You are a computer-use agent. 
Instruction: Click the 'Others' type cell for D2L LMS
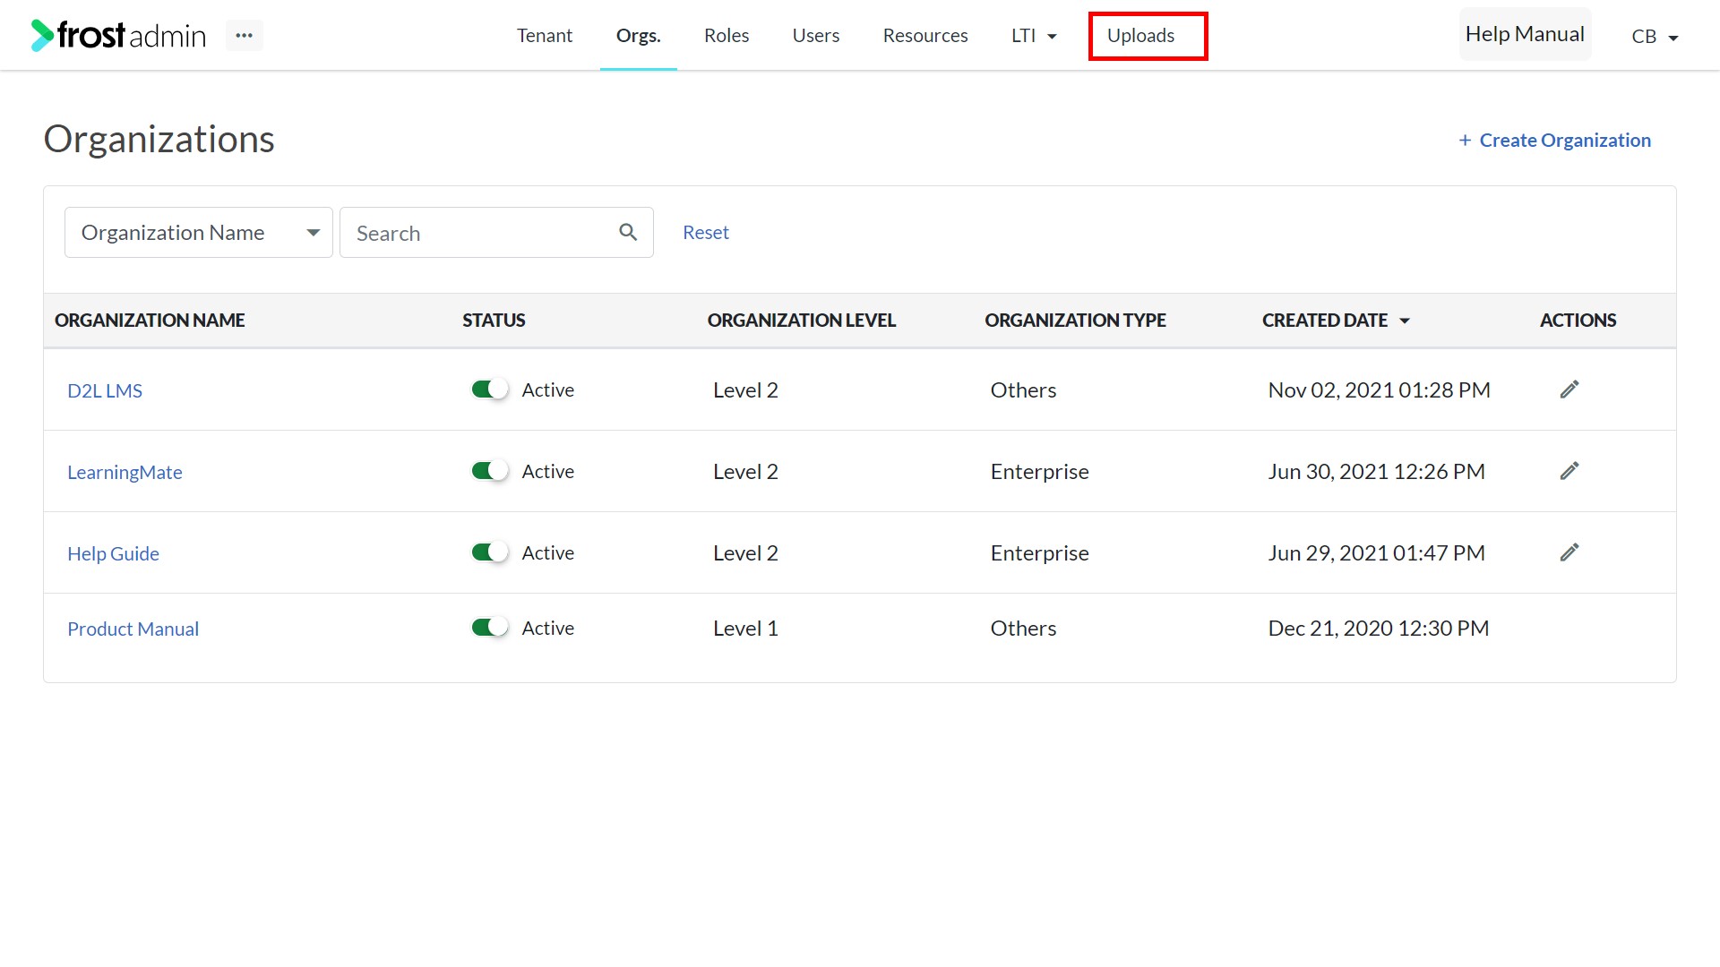point(1023,390)
